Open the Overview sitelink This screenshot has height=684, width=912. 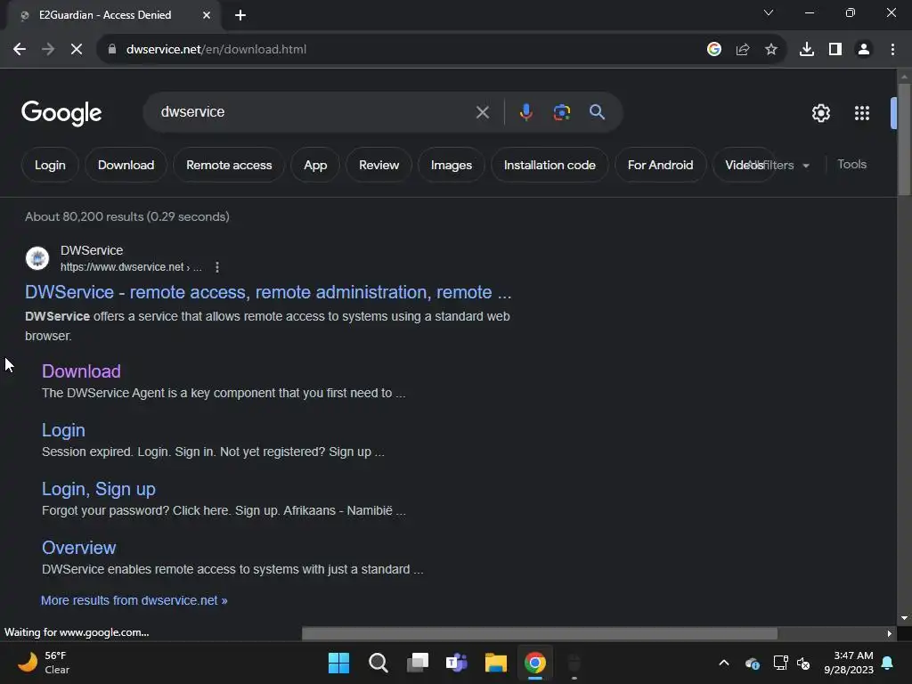[79, 548]
